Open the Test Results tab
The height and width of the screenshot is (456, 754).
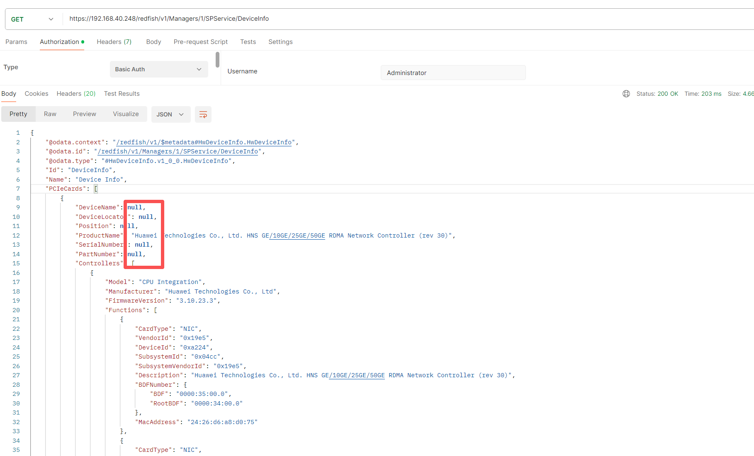(x=122, y=94)
